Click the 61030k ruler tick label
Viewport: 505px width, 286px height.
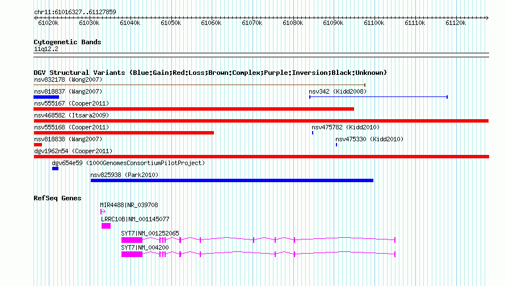(89, 23)
